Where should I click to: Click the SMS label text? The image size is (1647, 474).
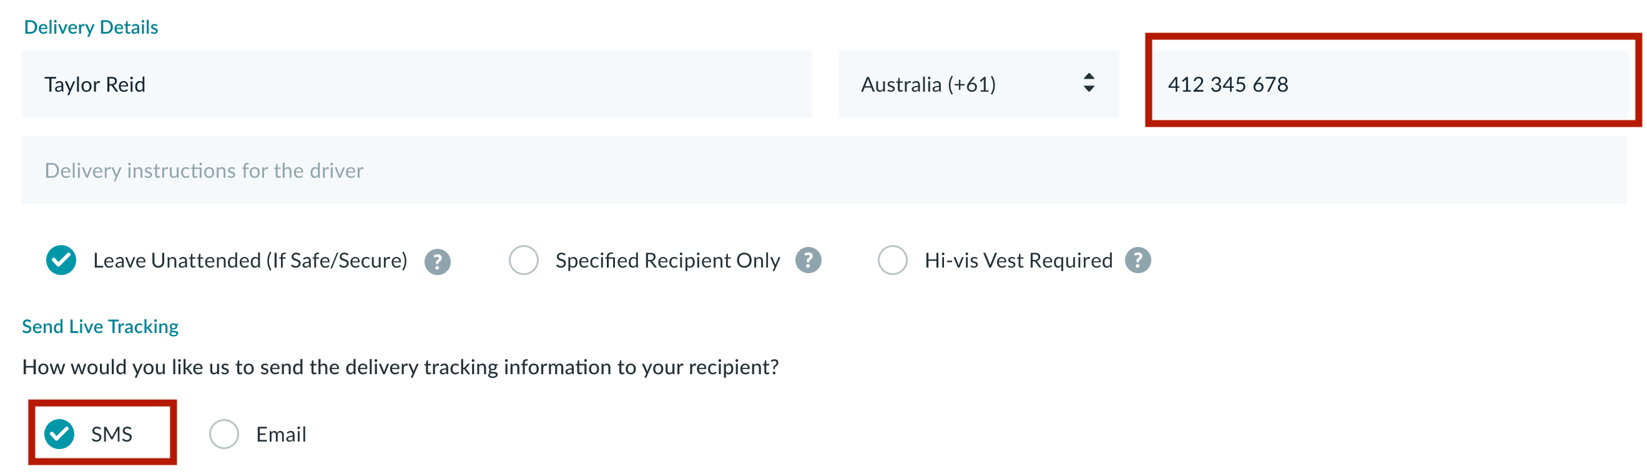[112, 434]
